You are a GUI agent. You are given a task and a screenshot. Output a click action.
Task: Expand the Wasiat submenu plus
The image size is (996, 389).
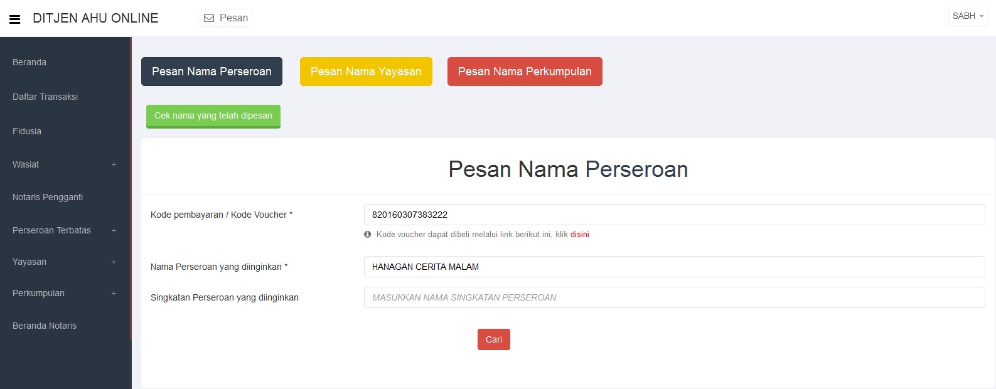tap(114, 164)
